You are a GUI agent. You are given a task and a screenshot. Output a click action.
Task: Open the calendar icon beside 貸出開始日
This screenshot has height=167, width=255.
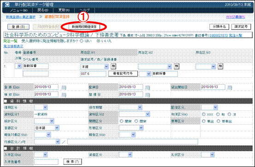click(230, 87)
